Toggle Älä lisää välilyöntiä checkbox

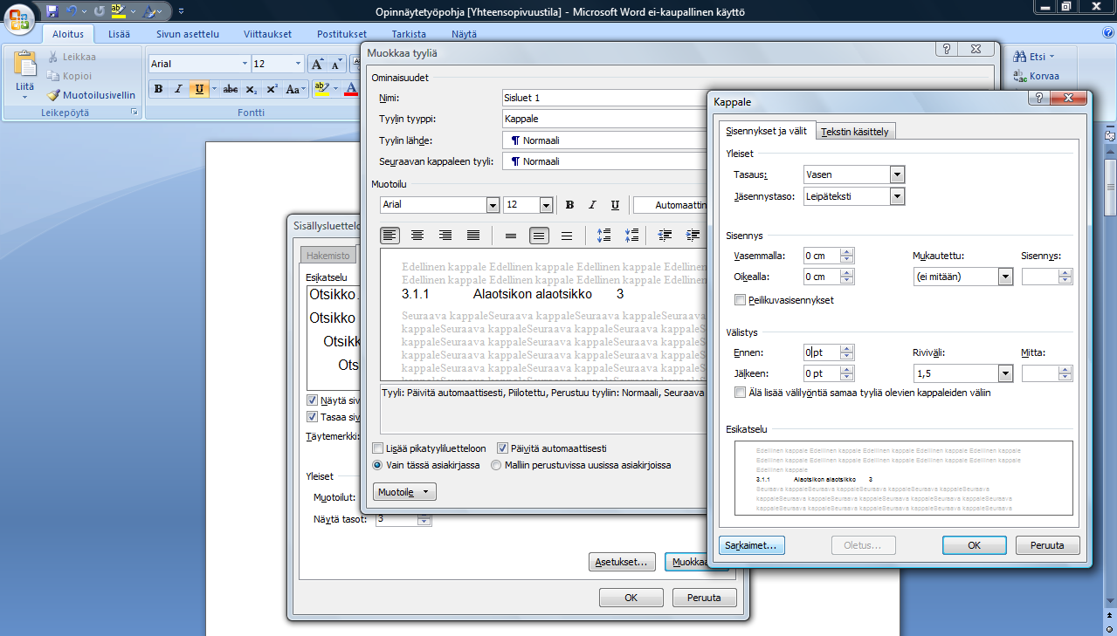tap(741, 393)
